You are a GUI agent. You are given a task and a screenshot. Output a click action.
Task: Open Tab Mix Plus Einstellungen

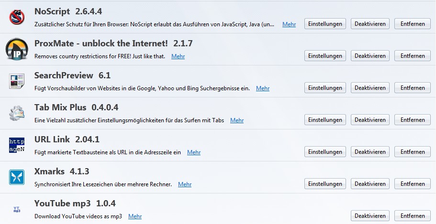click(325, 120)
